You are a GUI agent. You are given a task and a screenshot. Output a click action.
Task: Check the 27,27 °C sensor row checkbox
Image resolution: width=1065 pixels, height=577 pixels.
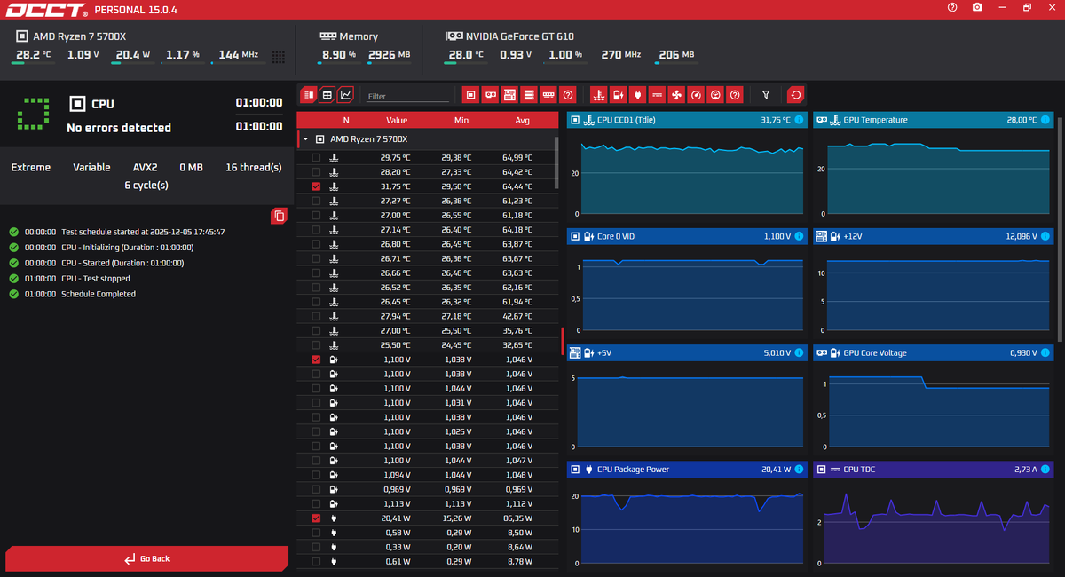tap(316, 202)
